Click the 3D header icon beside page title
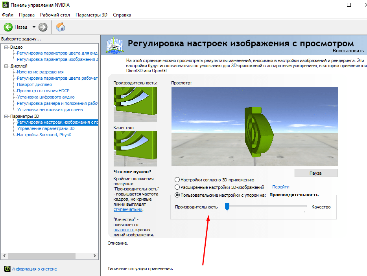Screen dimensions: 367x276 pos(114,45)
